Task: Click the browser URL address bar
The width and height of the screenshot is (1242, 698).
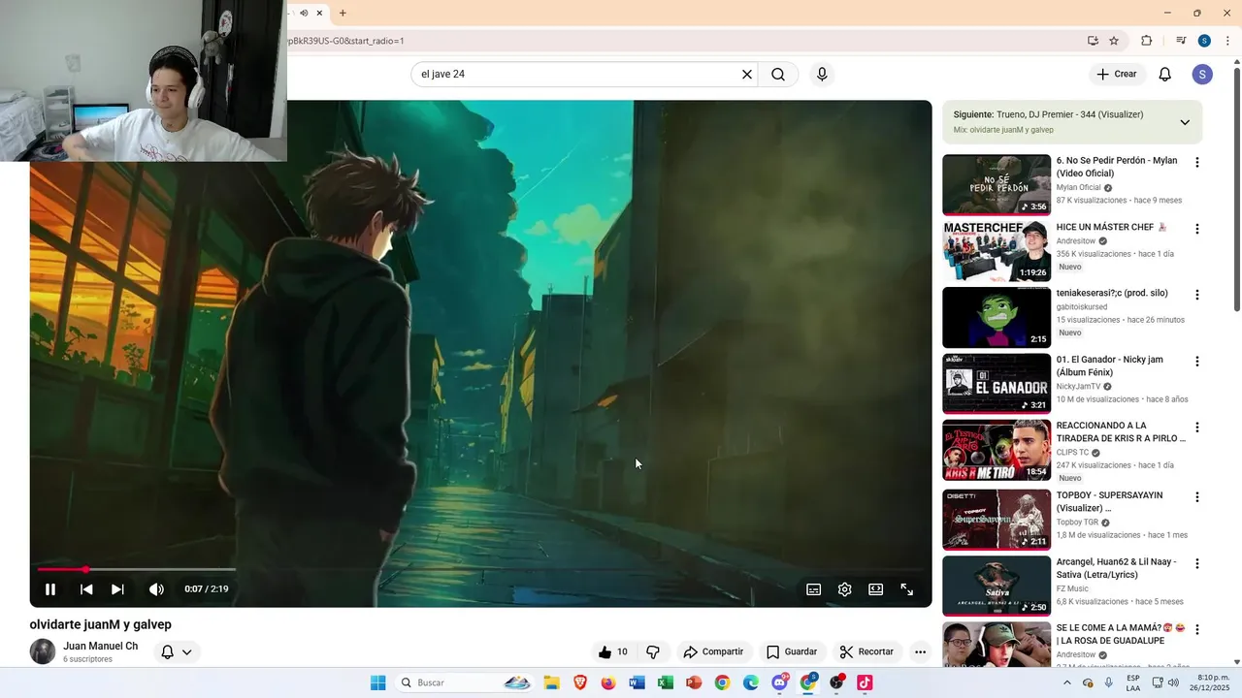Action: tap(679, 41)
